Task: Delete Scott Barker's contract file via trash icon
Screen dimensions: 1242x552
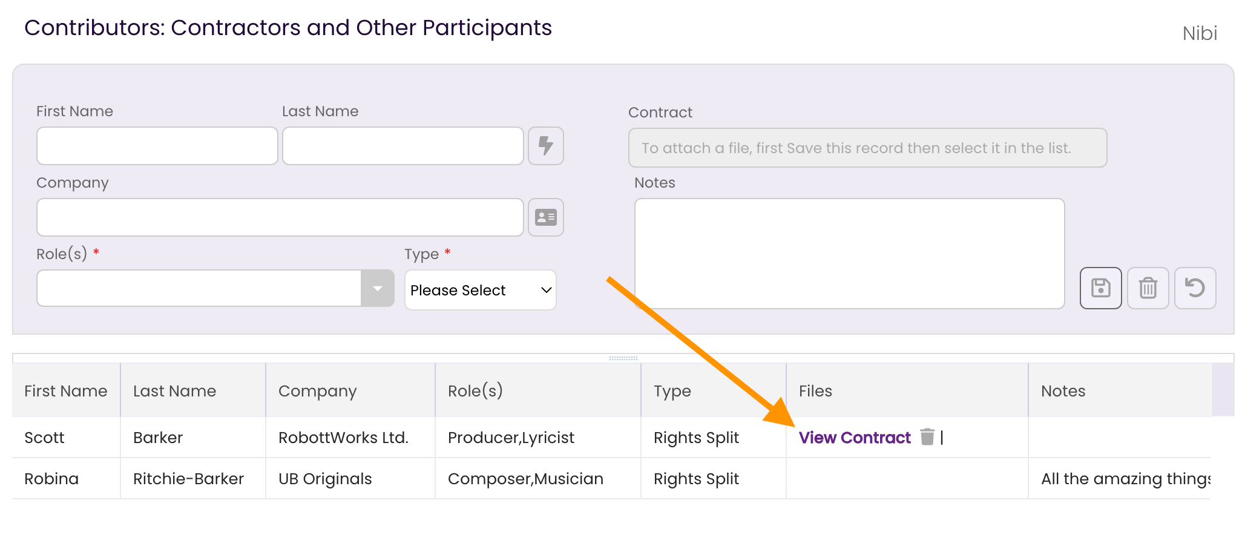Action: (927, 437)
